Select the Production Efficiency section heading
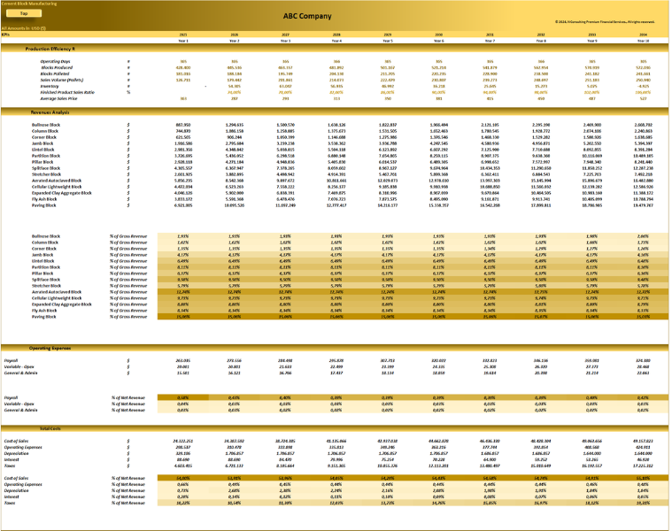672x531 pixels. [x=50, y=49]
